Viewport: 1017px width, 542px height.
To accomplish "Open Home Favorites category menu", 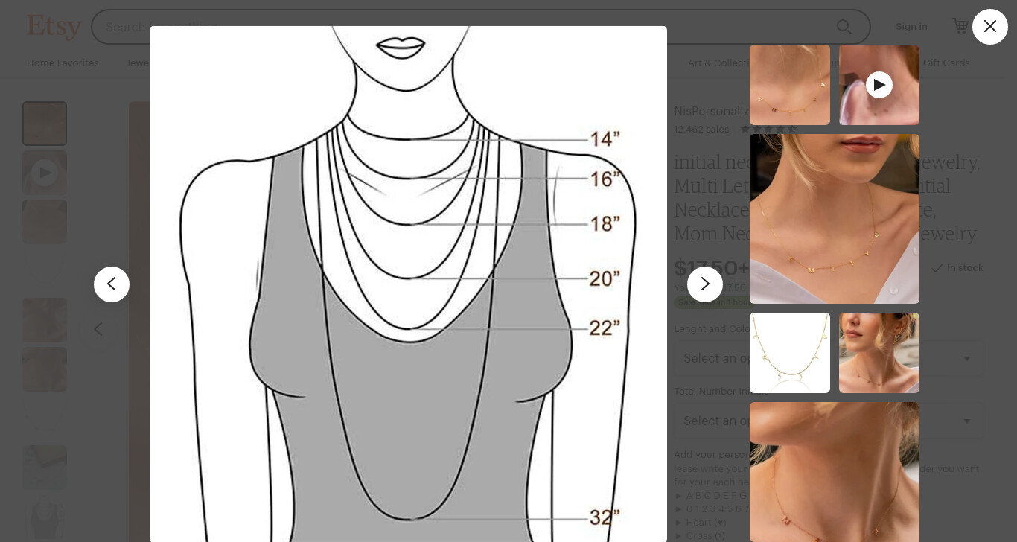I will (x=63, y=63).
